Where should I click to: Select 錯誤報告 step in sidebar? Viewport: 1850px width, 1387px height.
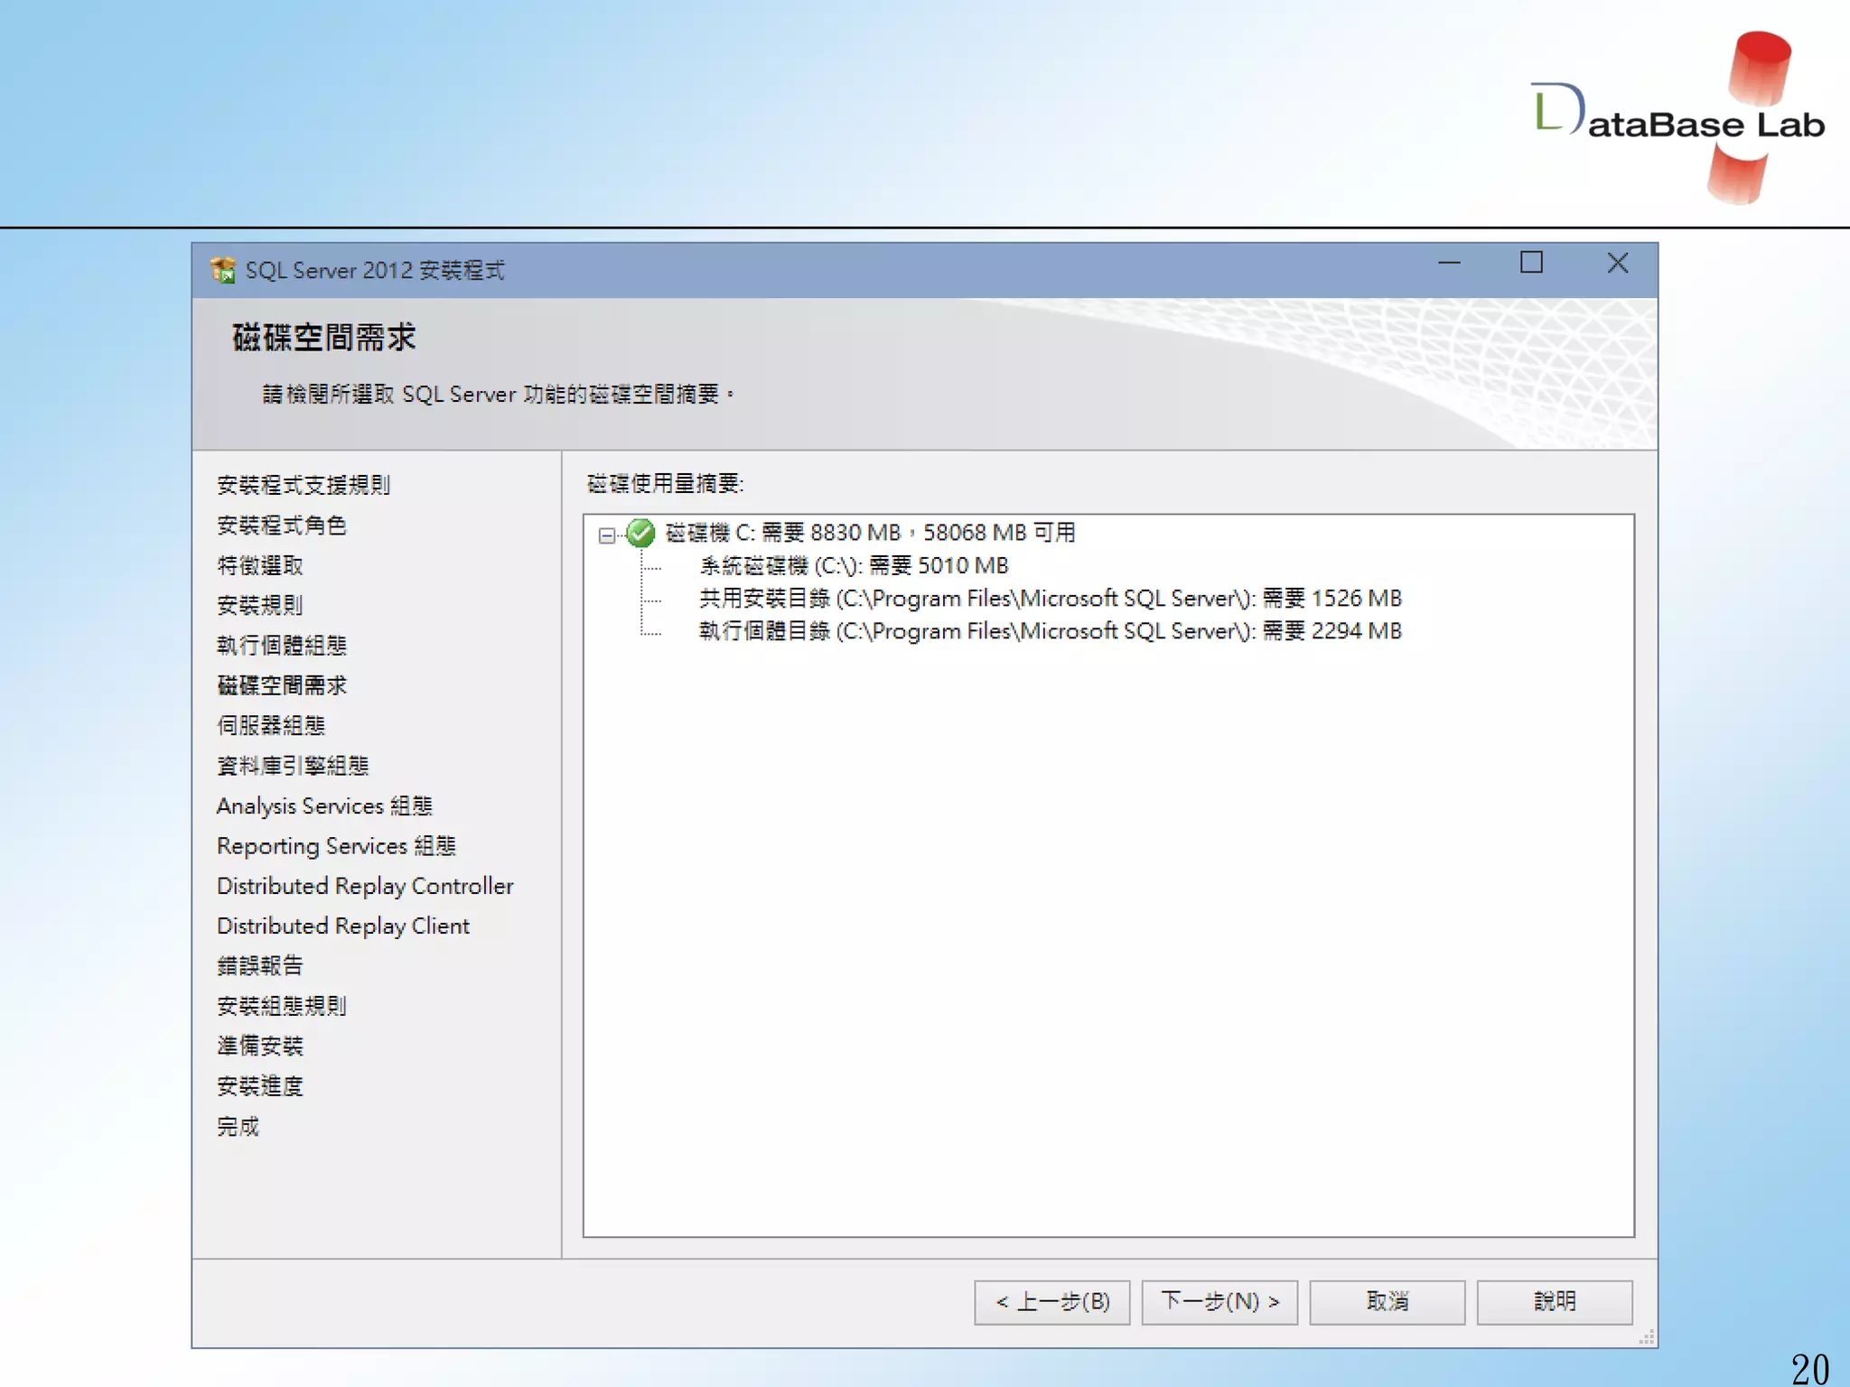[x=260, y=966]
